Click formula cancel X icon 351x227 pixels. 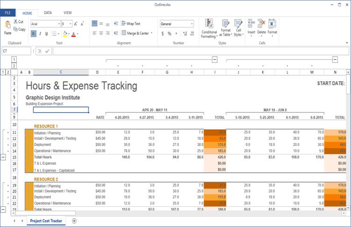point(40,51)
